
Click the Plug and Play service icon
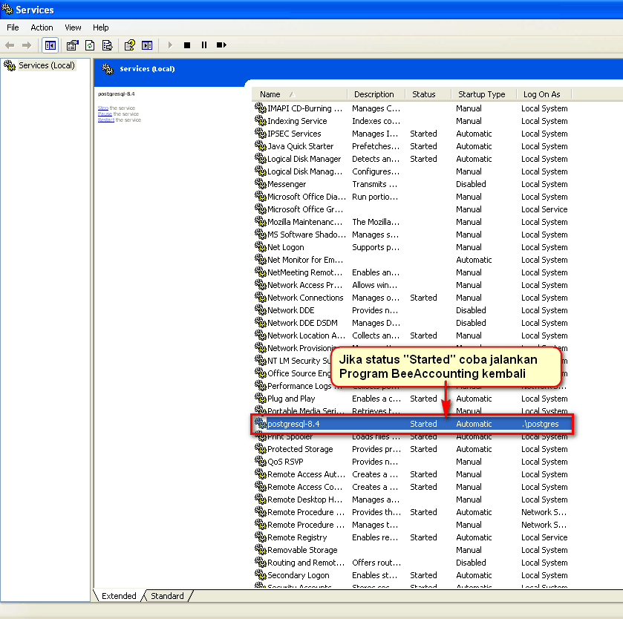click(260, 399)
